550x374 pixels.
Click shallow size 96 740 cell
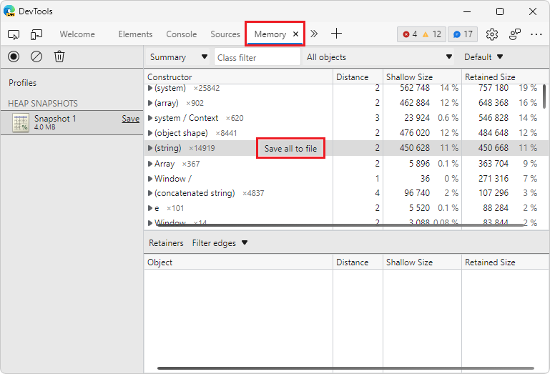417,193
